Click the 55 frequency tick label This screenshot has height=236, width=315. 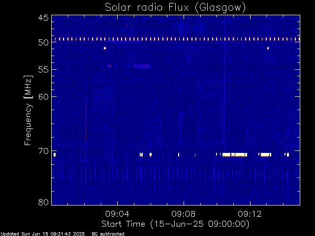(x=43, y=70)
